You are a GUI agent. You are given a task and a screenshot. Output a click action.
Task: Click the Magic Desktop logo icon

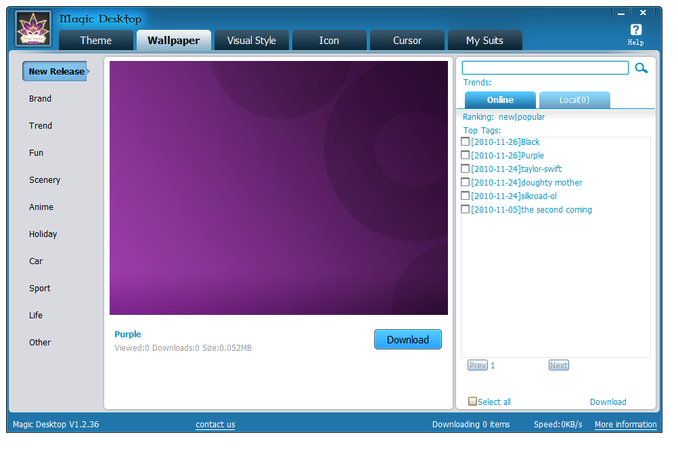click(x=32, y=28)
